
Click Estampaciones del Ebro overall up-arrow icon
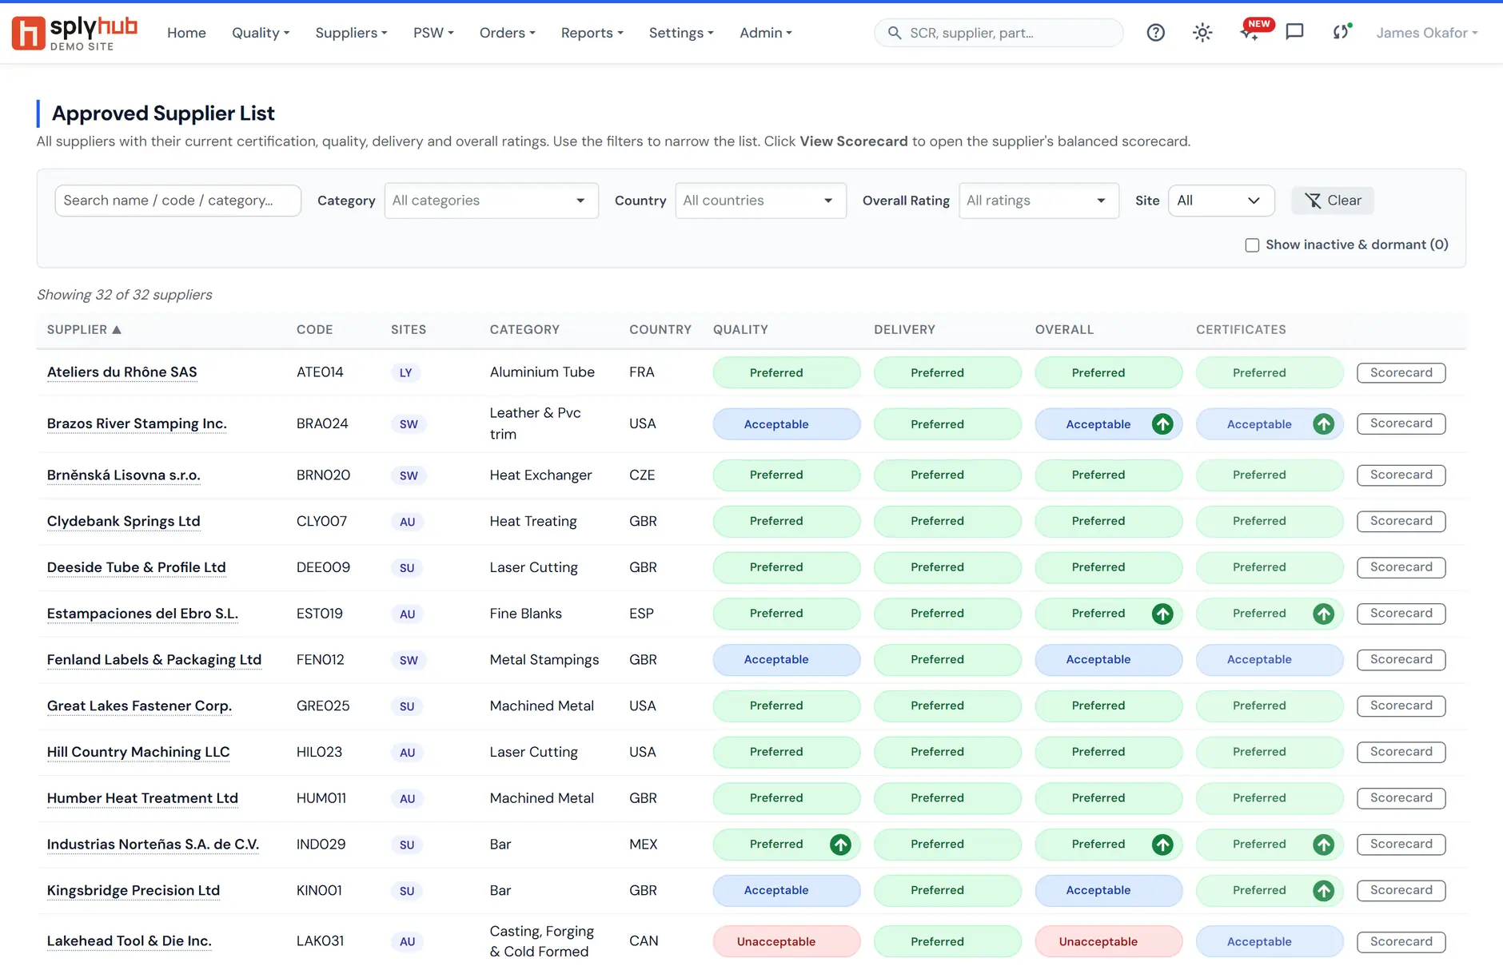1162,614
